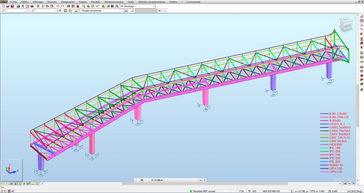The width and height of the screenshot is (364, 193).
Task: Step Z level up with the arrow
Action: pos(201,180)
